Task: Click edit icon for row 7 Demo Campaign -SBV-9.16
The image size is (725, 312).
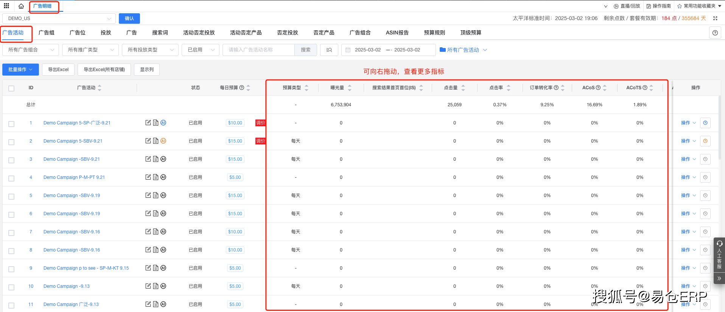Action: (148, 232)
